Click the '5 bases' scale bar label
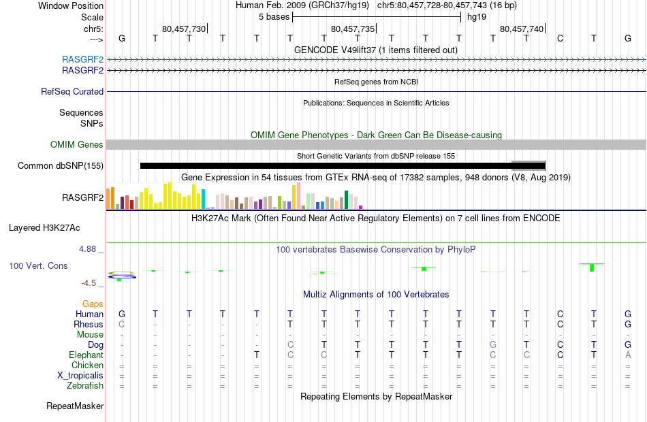647x422 pixels. point(274,17)
